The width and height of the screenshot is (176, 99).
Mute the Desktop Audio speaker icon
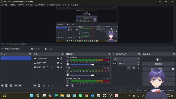click(68, 64)
